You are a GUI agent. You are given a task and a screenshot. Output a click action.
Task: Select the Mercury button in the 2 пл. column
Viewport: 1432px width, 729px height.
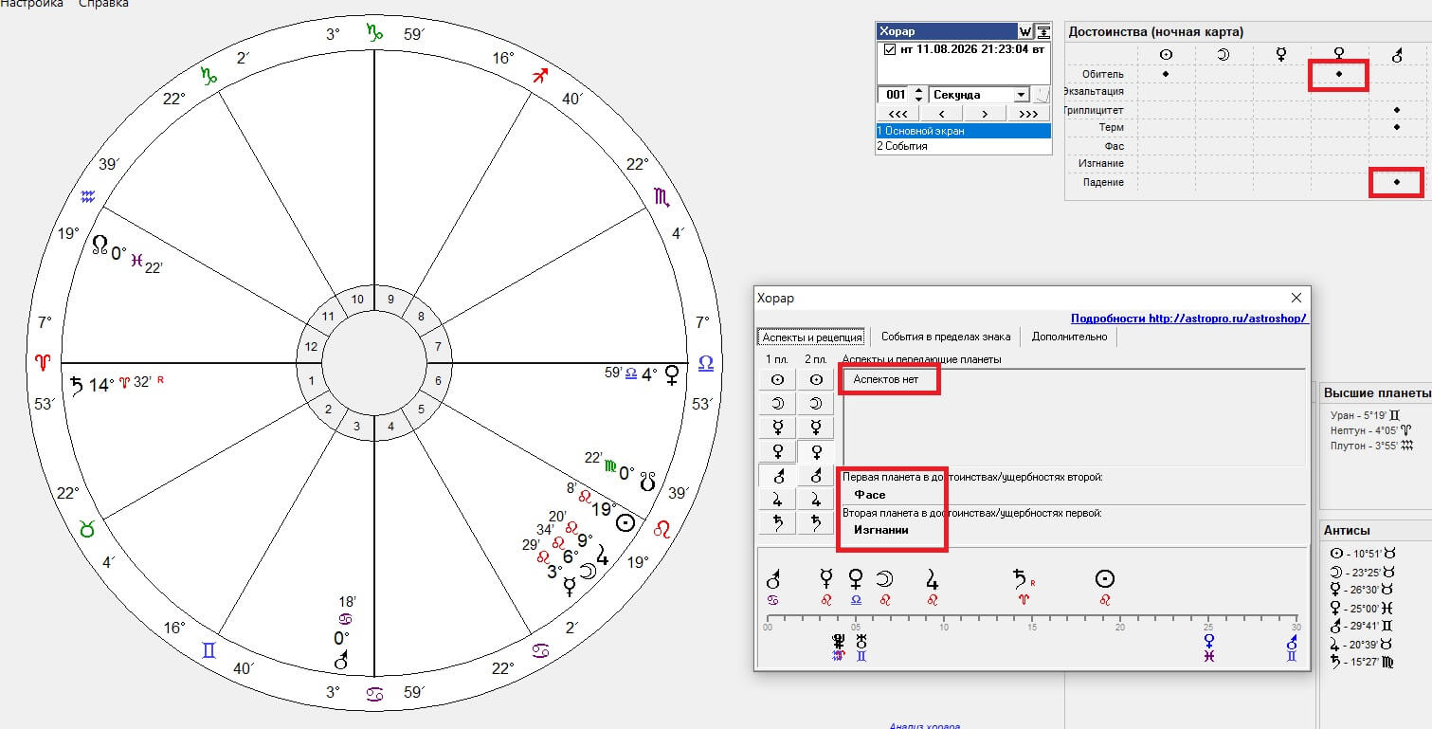click(815, 427)
